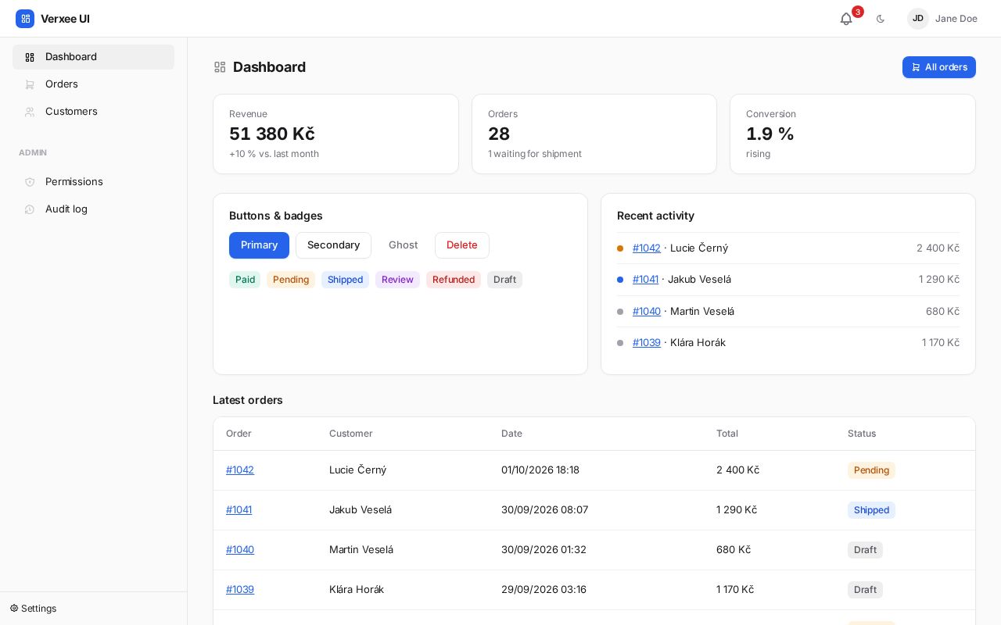This screenshot has width=1001, height=625.
Task: Go to Permissions page
Action: (93, 182)
